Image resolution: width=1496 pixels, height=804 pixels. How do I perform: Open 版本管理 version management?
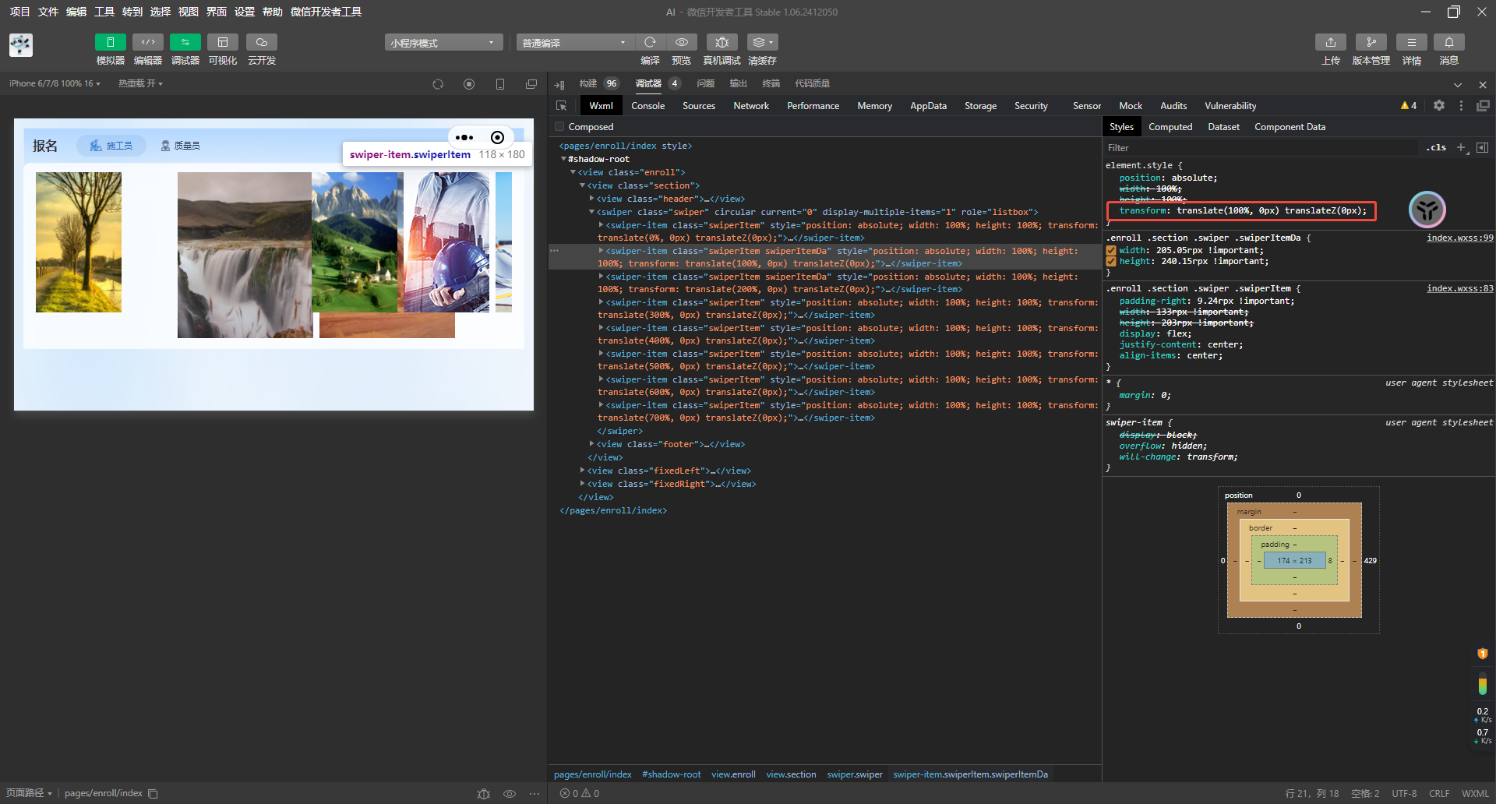pyautogui.click(x=1371, y=42)
